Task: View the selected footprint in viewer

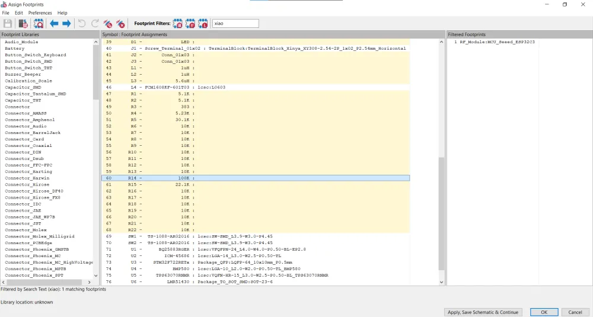Action: tap(39, 24)
